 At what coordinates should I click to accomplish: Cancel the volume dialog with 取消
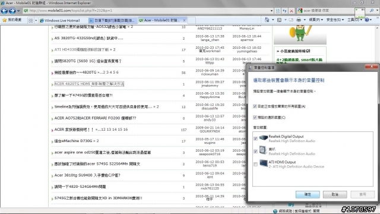click(335, 194)
